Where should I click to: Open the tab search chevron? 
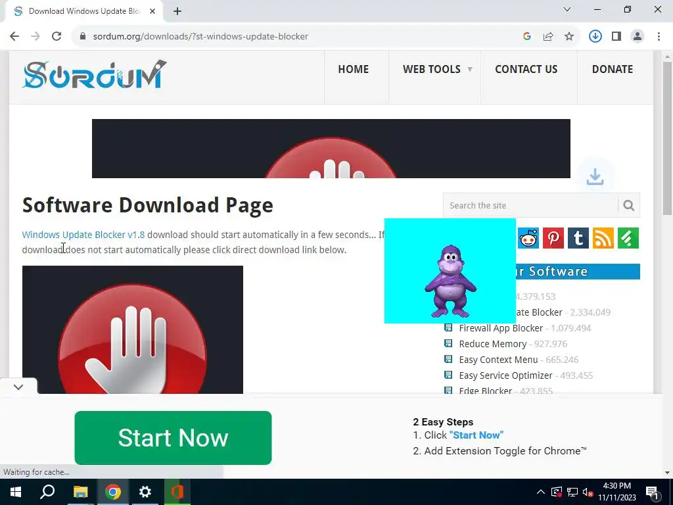567,9
